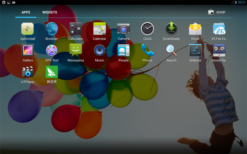Open ES File Explorer

219,31
